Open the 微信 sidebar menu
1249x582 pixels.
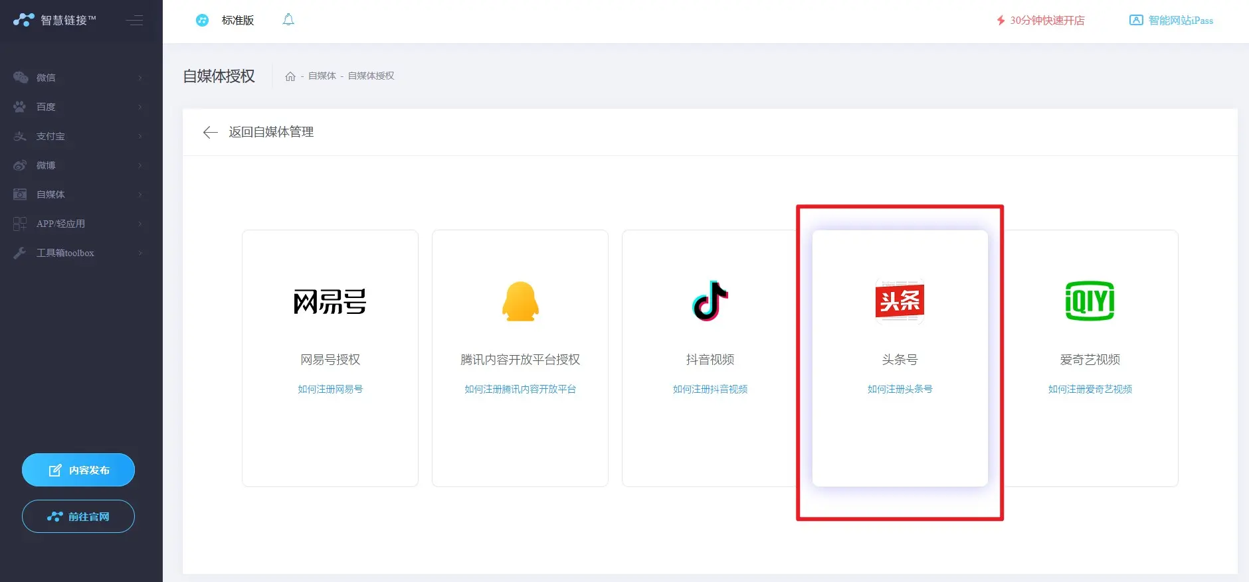click(x=81, y=78)
